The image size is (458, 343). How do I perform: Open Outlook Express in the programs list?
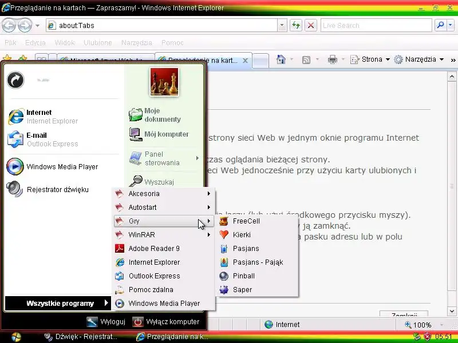[x=164, y=276]
